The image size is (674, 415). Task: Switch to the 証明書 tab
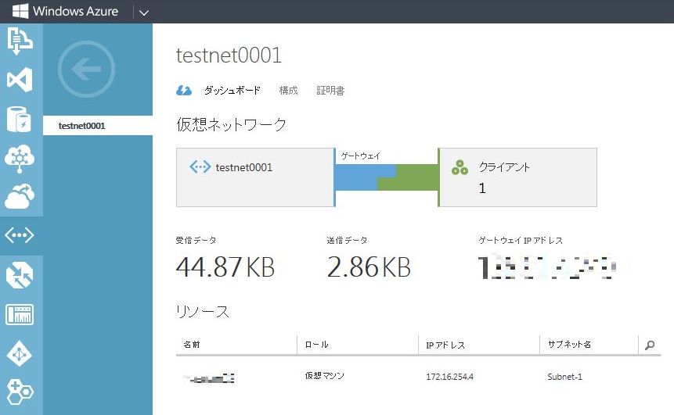330,90
